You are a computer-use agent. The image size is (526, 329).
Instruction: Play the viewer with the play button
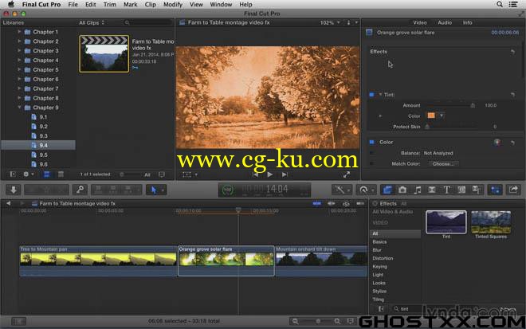click(269, 174)
